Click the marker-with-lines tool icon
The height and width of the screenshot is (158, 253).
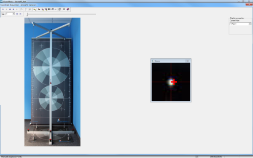46,9
